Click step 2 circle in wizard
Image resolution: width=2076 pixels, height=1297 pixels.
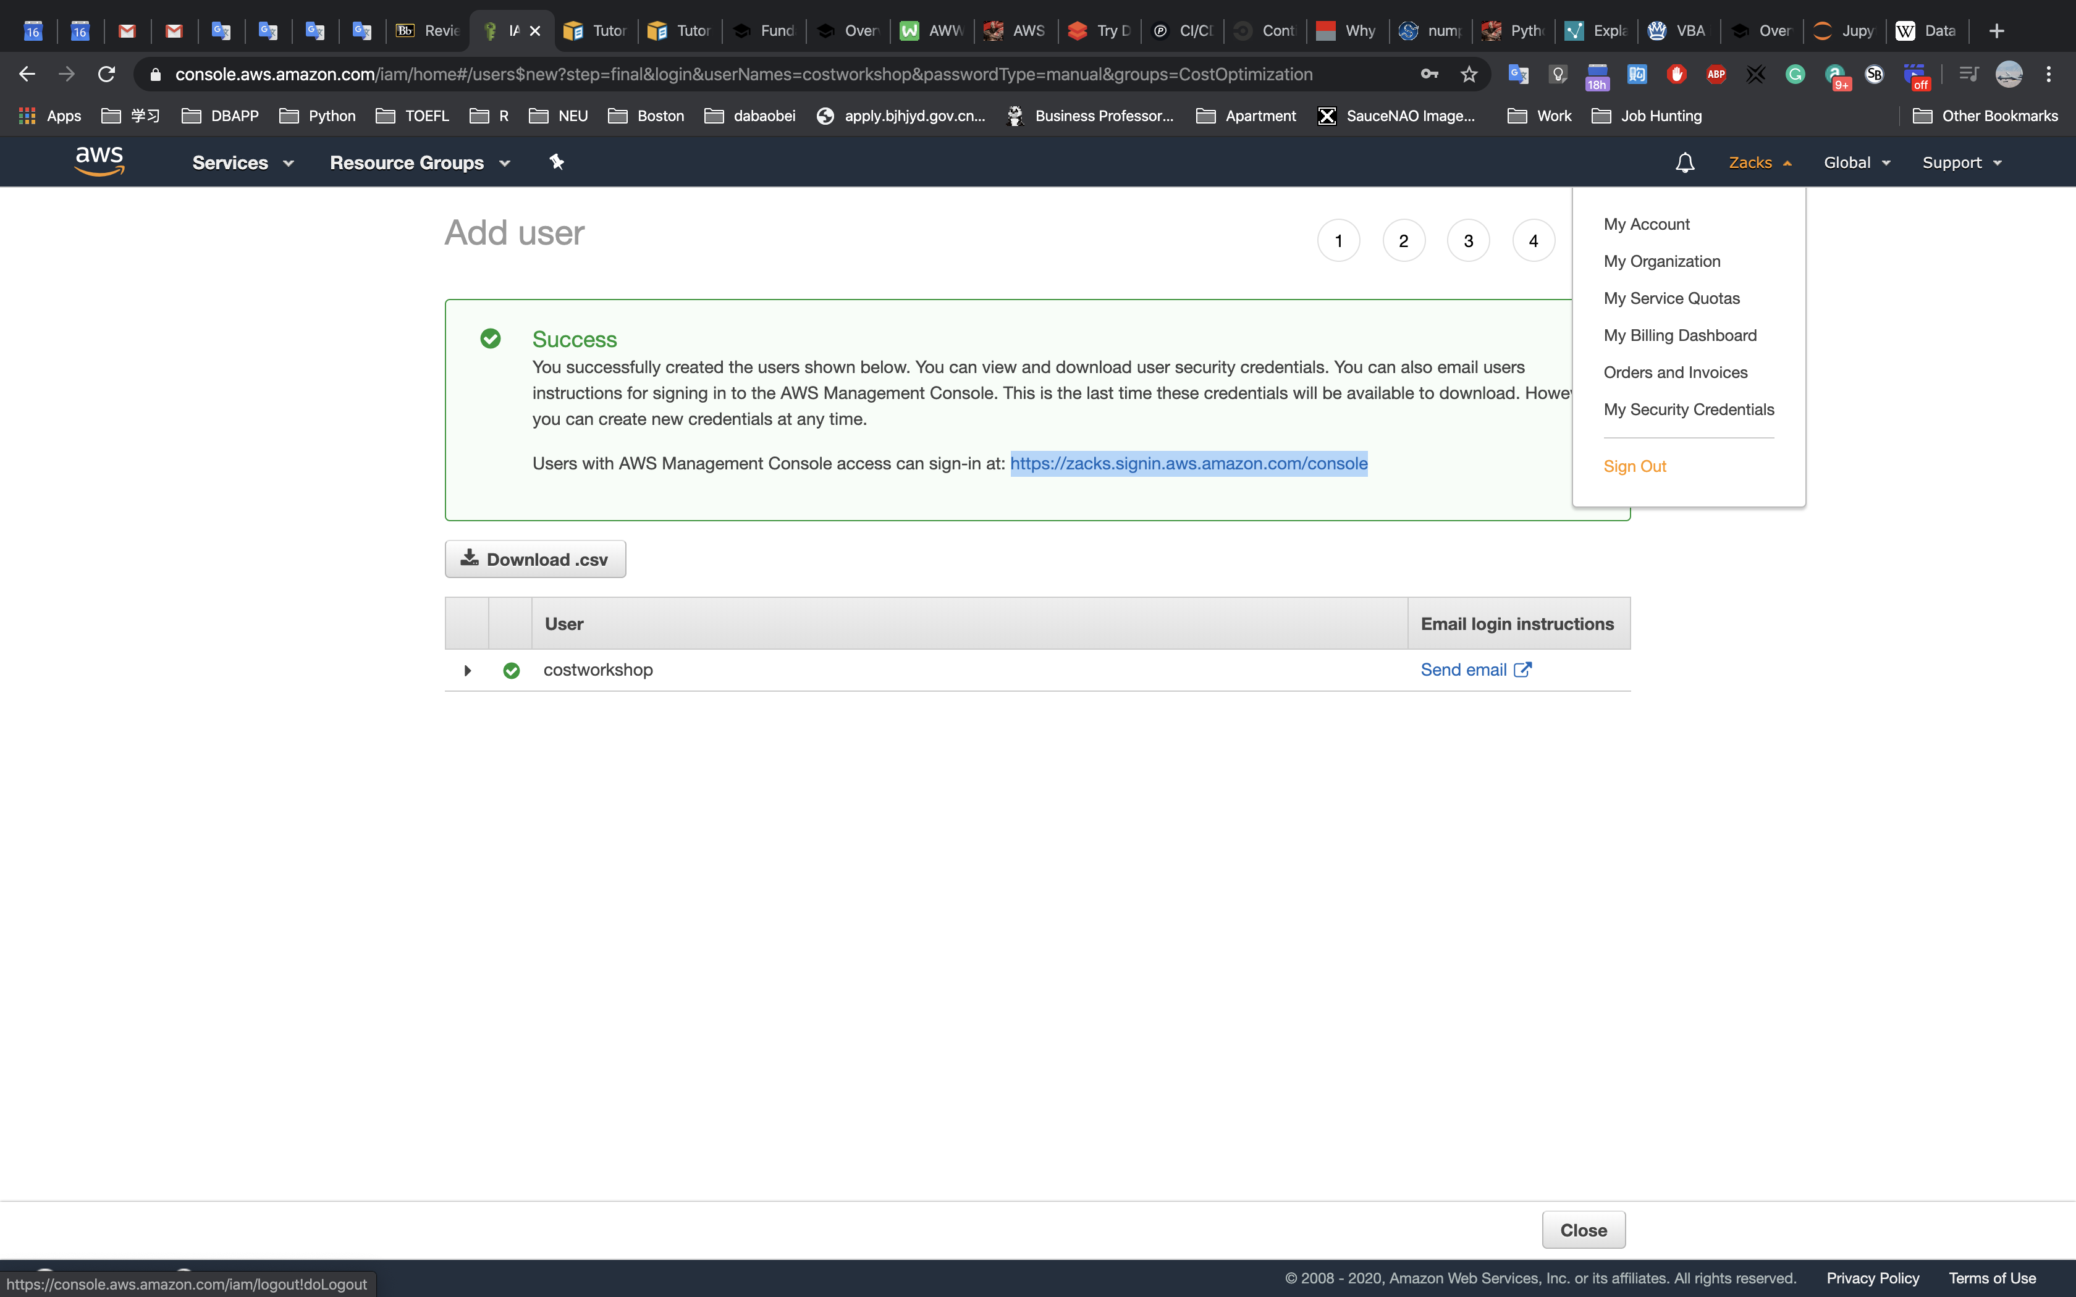pyautogui.click(x=1403, y=241)
